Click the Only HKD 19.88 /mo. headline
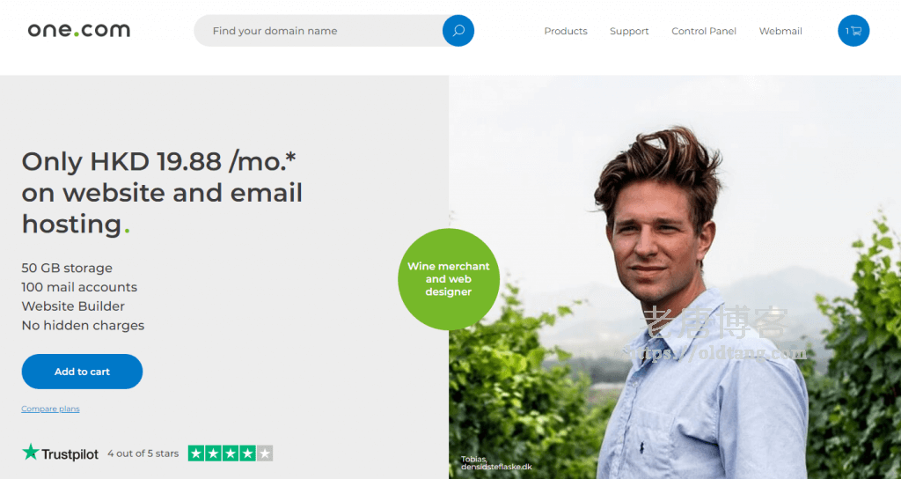Screen dimensions: 901x479 (x=158, y=162)
